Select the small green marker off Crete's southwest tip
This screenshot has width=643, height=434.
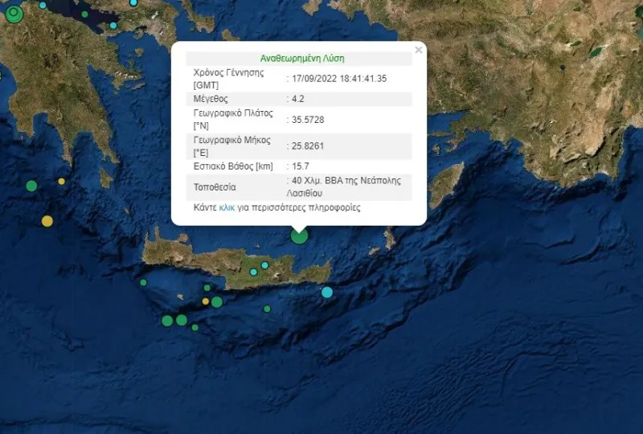coord(143,282)
